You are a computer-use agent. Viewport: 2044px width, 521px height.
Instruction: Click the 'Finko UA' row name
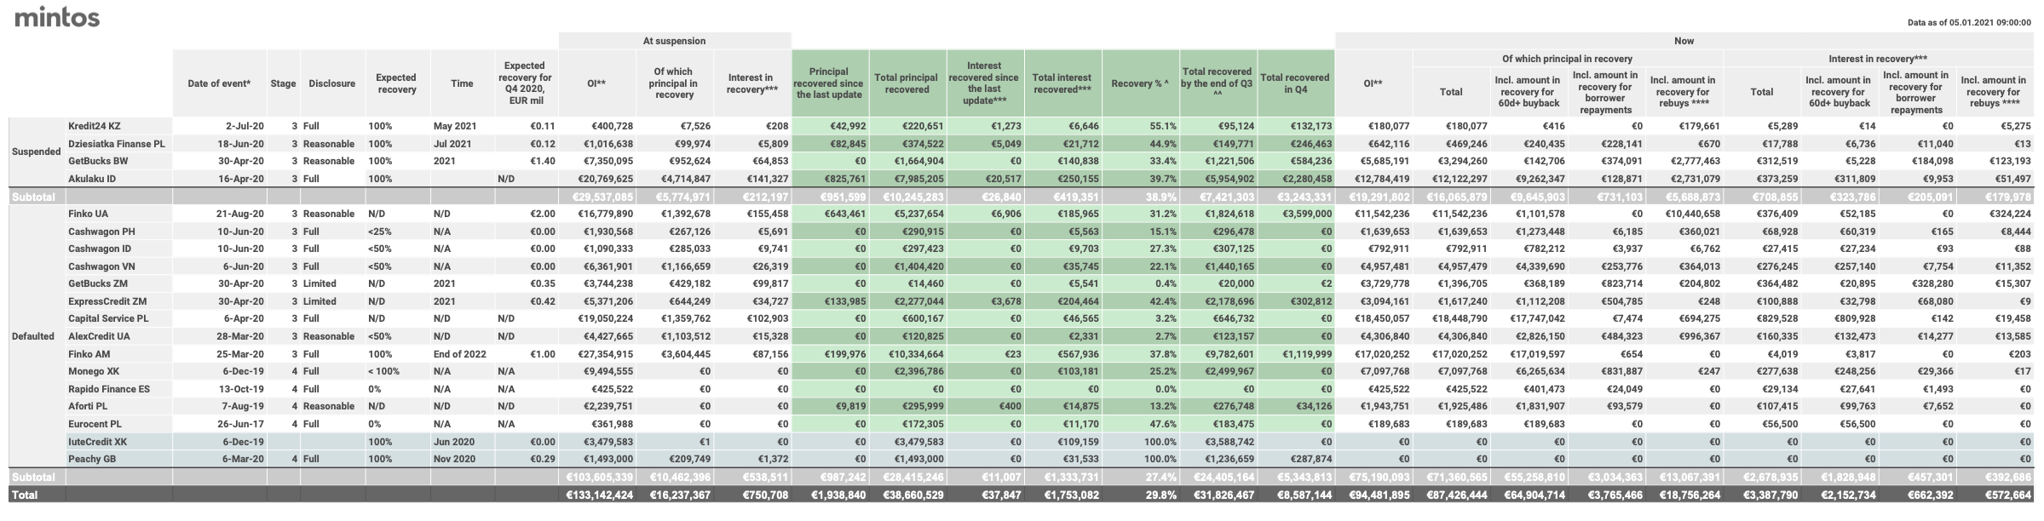pyautogui.click(x=88, y=214)
